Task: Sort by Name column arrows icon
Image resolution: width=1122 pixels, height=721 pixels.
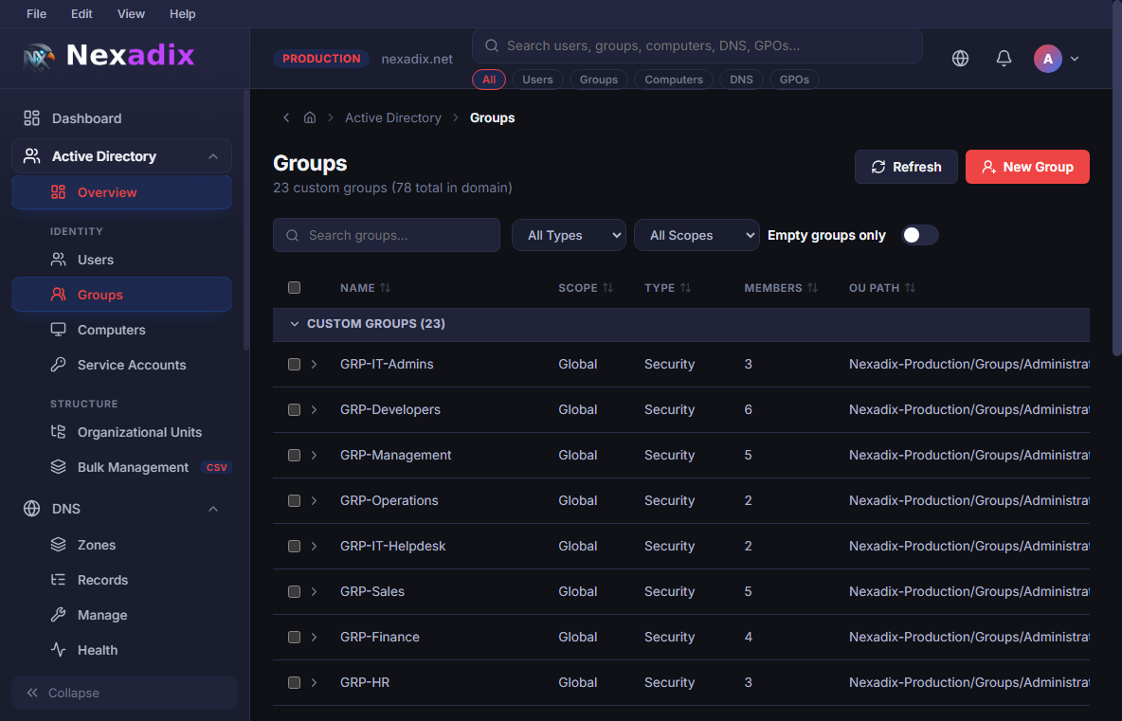Action: [385, 287]
